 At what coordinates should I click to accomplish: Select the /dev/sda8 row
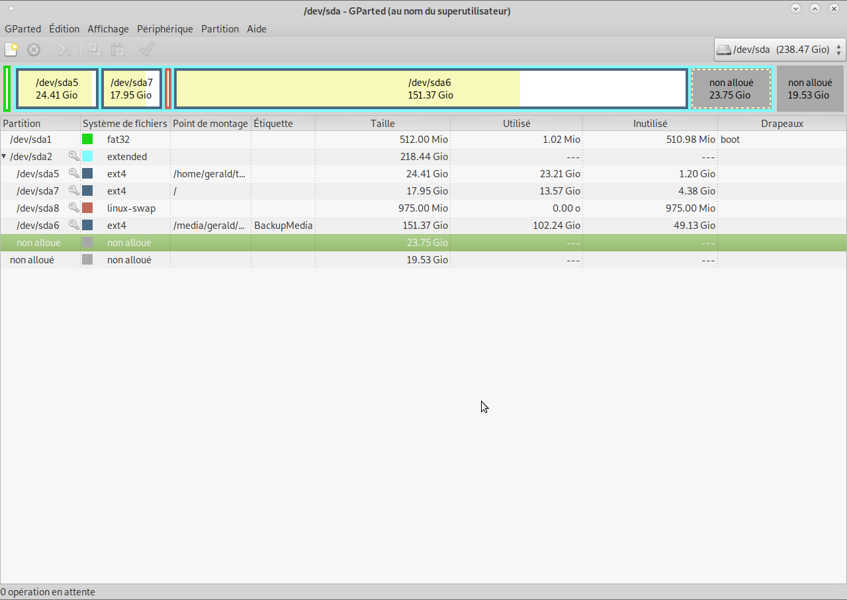(423, 208)
